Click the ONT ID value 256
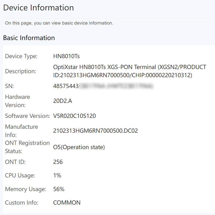215x215 pixels. (x=58, y=162)
